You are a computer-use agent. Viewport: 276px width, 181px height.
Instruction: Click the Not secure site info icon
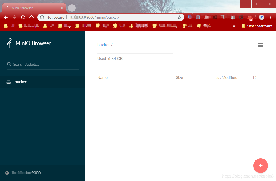pos(42,17)
